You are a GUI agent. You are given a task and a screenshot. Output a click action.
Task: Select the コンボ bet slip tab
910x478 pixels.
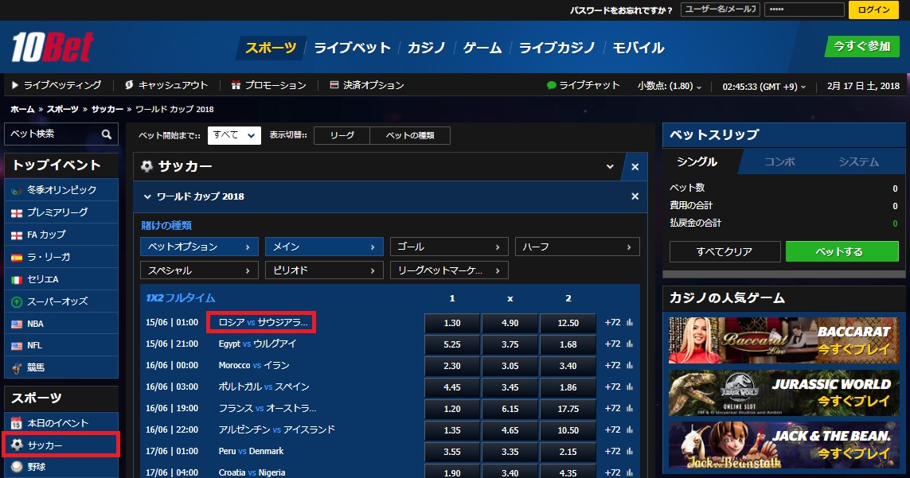pyautogui.click(x=779, y=161)
